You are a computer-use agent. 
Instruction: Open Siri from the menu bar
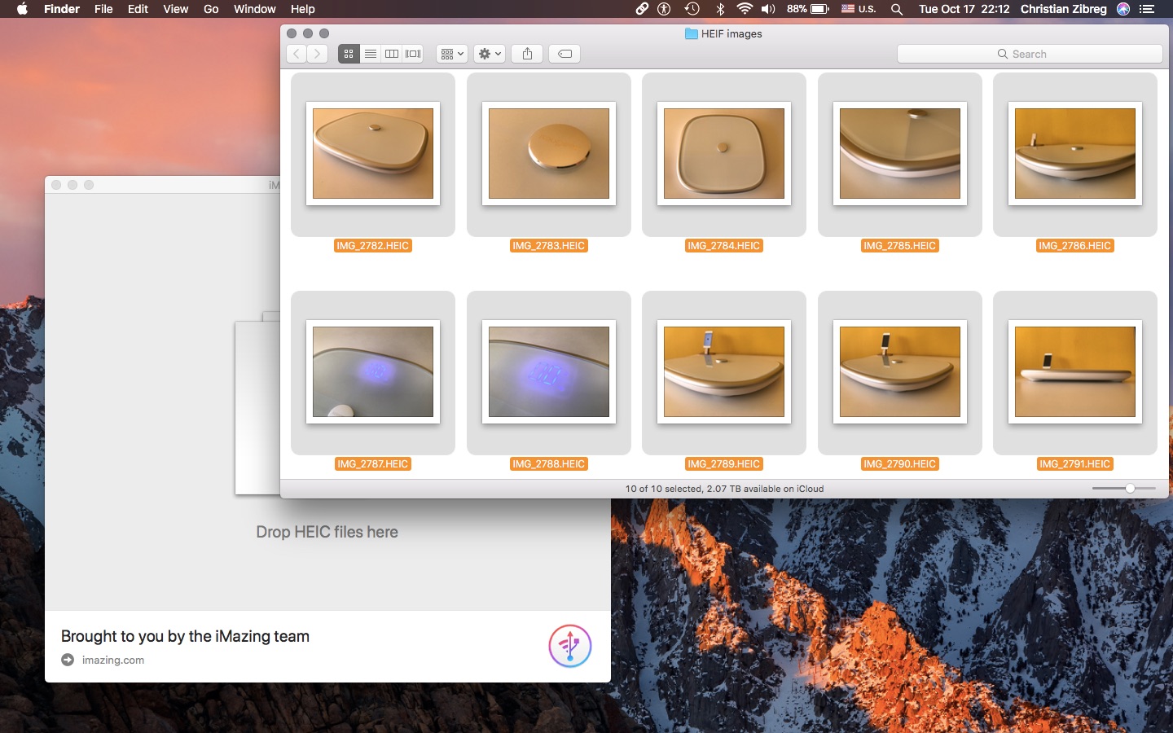click(x=1123, y=9)
